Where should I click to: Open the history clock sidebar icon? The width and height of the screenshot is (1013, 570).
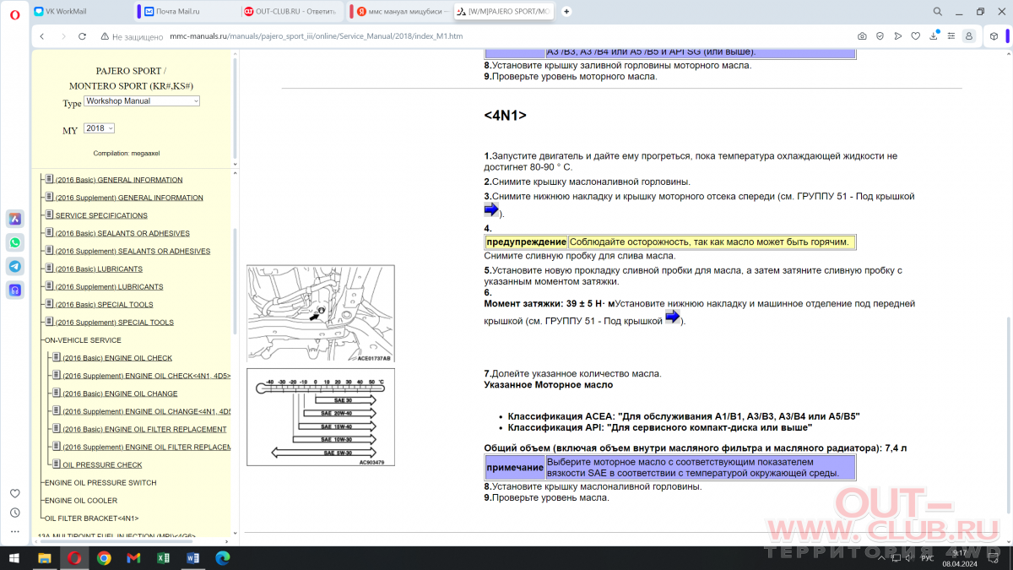(x=15, y=513)
